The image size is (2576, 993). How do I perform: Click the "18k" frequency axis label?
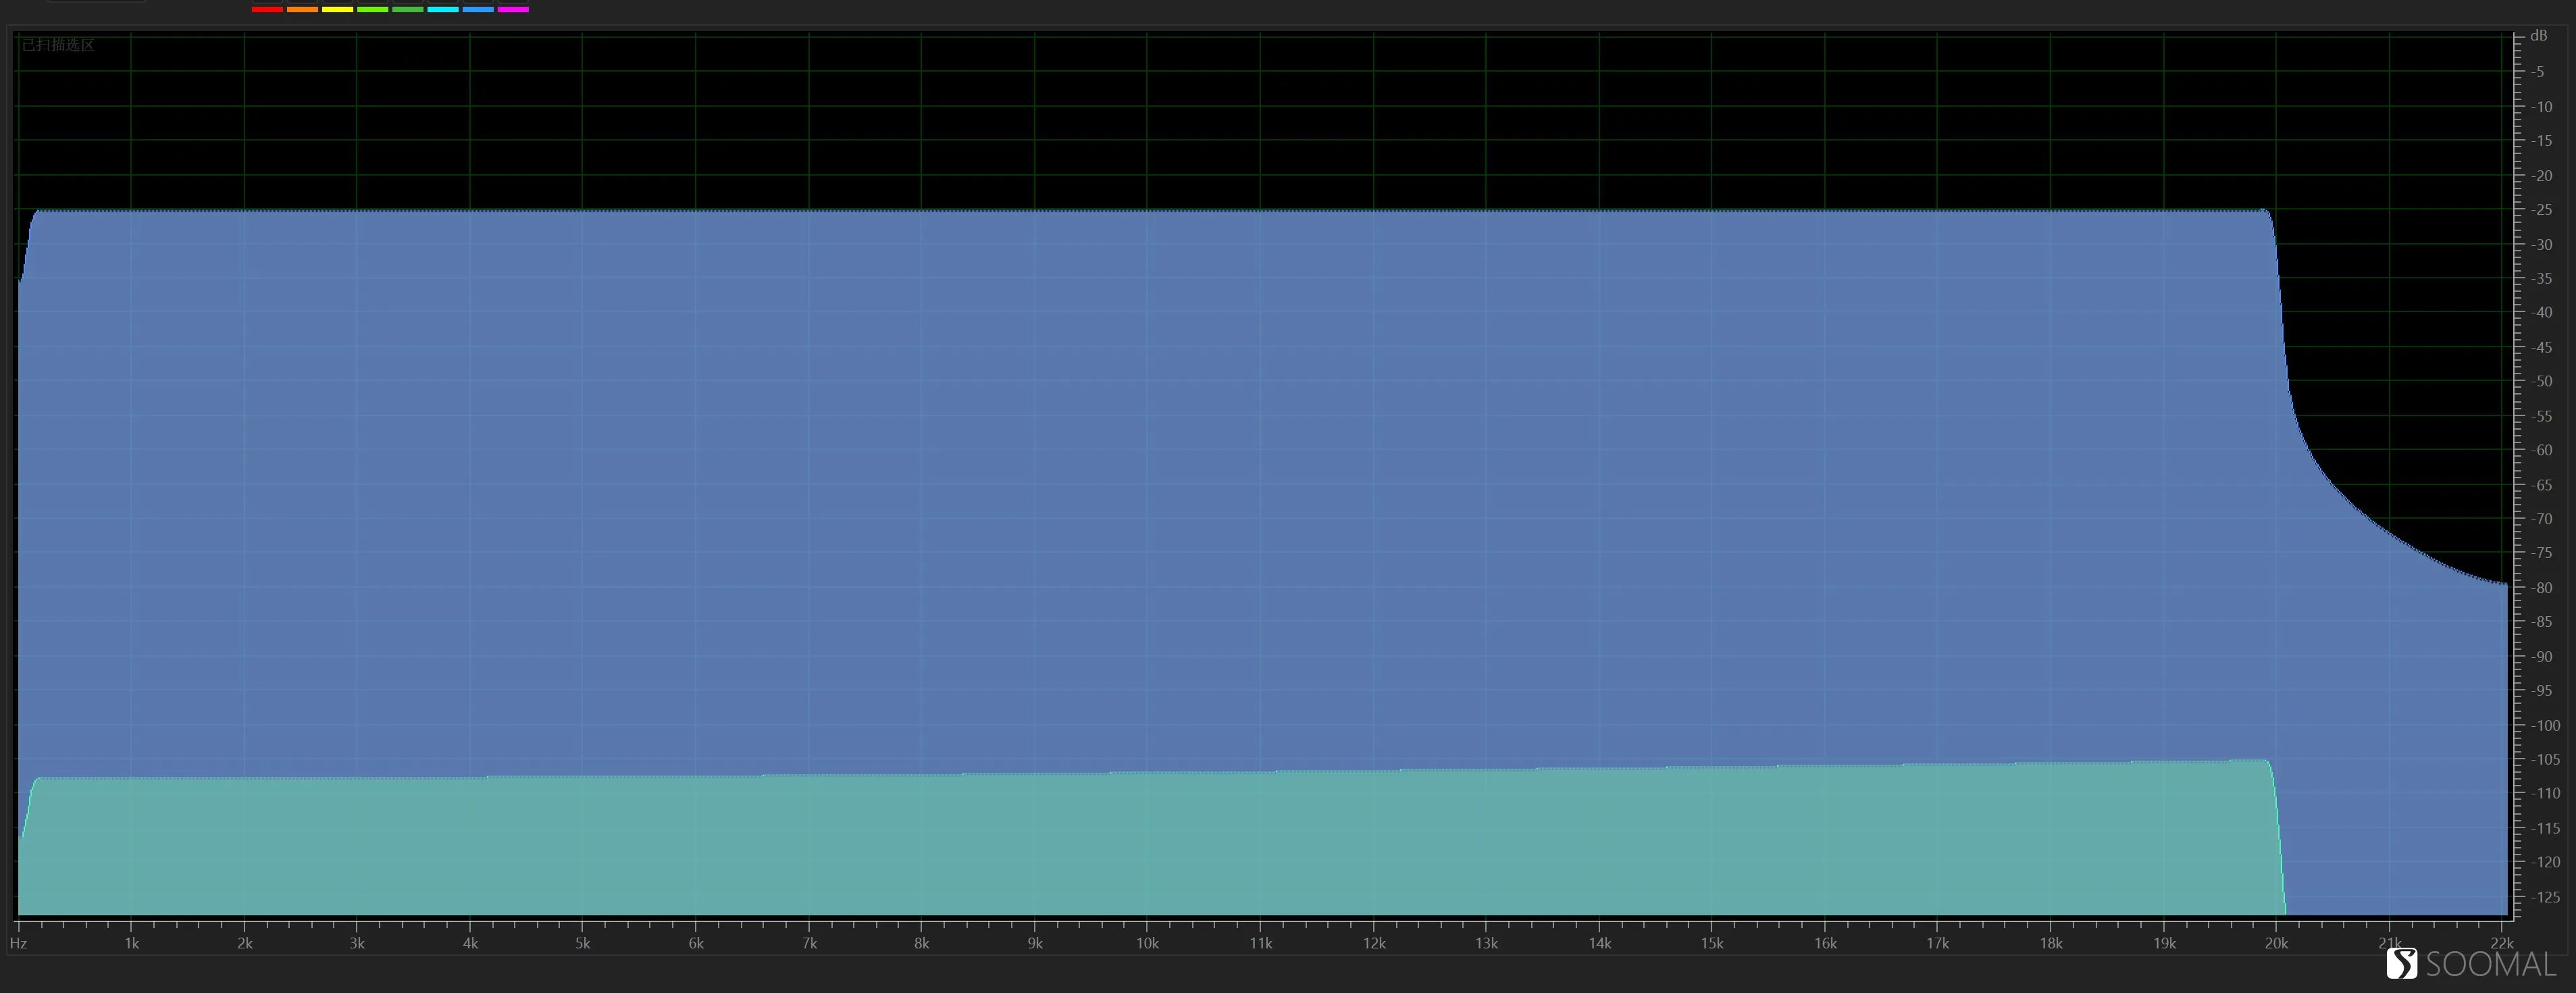coord(2051,943)
